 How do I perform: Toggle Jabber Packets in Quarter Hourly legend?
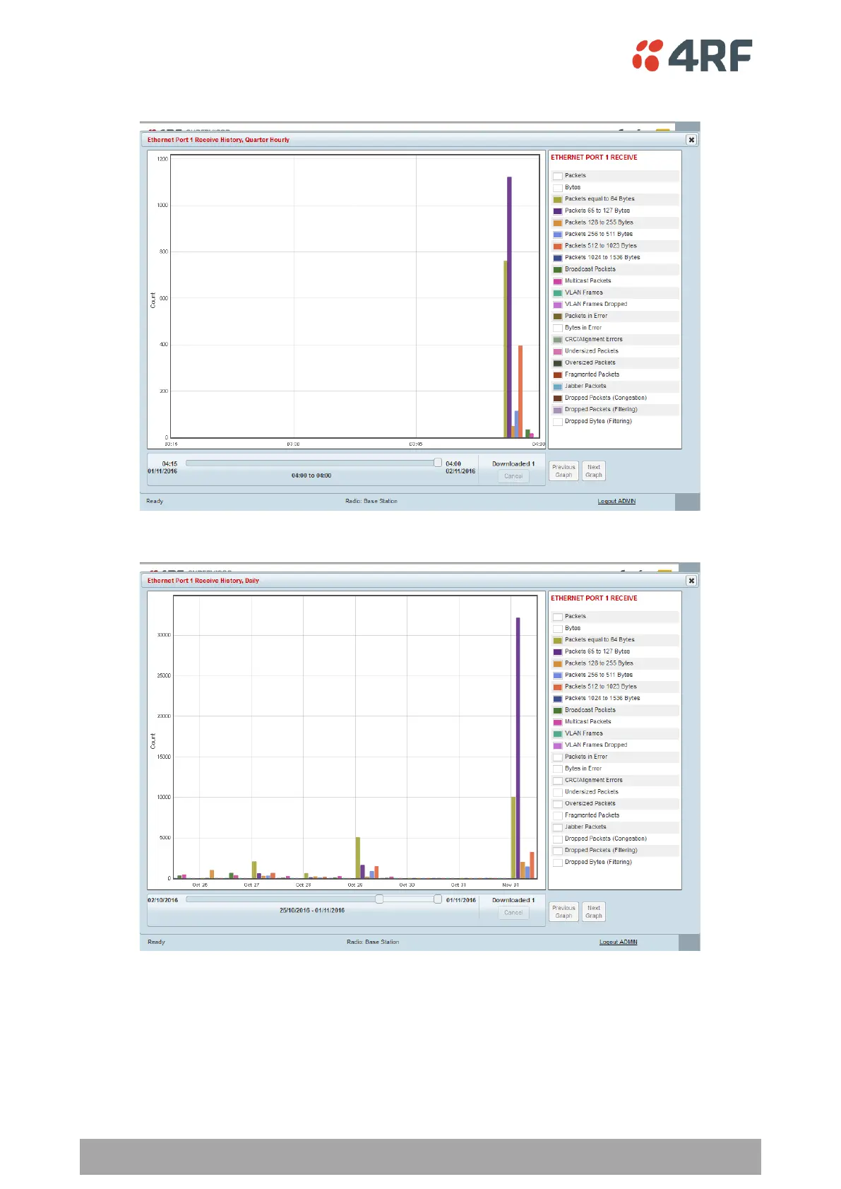click(557, 386)
